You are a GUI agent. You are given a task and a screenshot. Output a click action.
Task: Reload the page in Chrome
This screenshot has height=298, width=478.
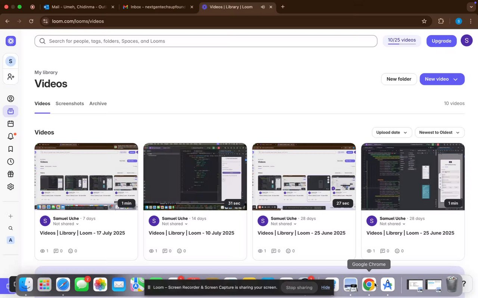[x=31, y=21]
